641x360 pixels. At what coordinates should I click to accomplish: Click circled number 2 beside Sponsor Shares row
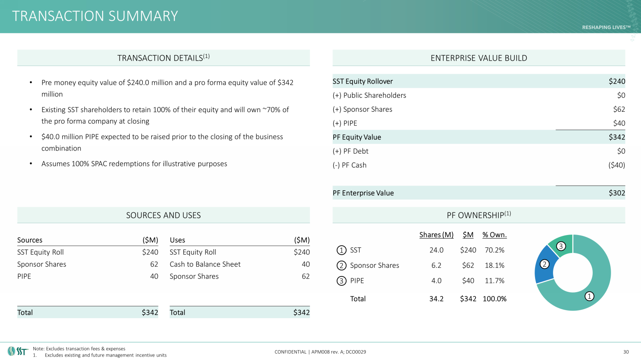(x=341, y=266)
